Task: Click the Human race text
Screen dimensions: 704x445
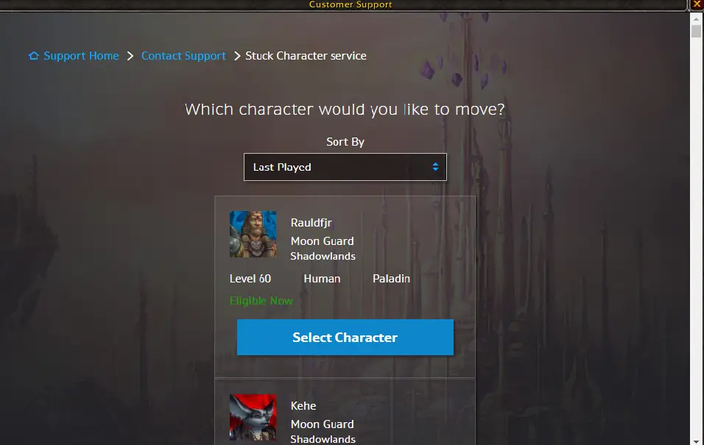Action: pos(322,279)
